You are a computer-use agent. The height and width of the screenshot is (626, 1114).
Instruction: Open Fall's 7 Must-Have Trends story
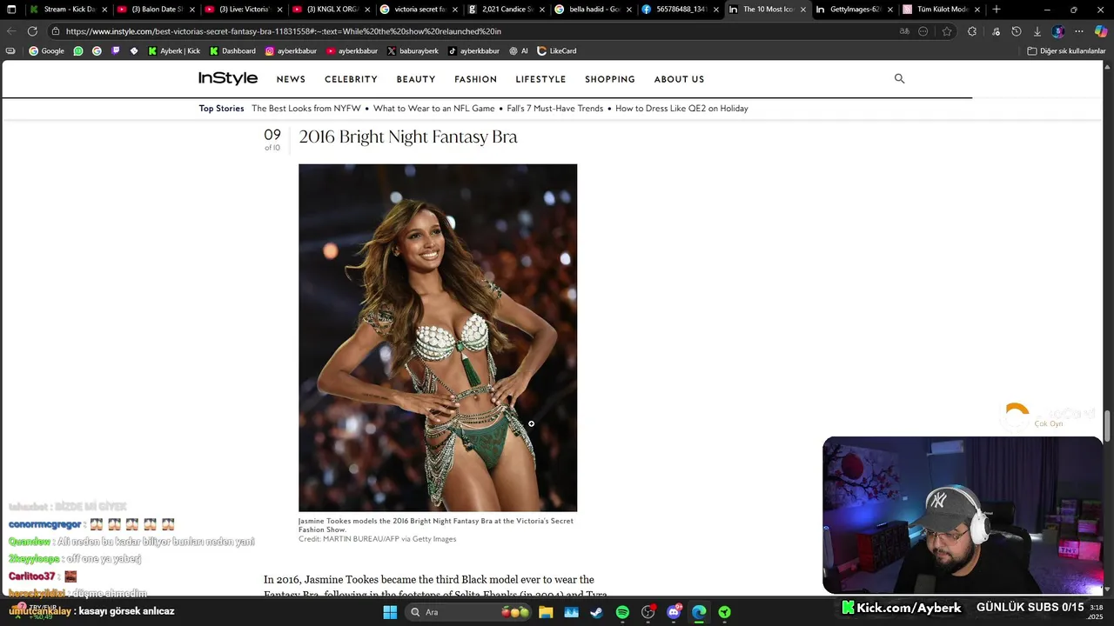pos(555,109)
